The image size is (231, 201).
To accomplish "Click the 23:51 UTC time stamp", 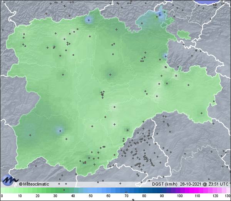I will coord(218,184).
